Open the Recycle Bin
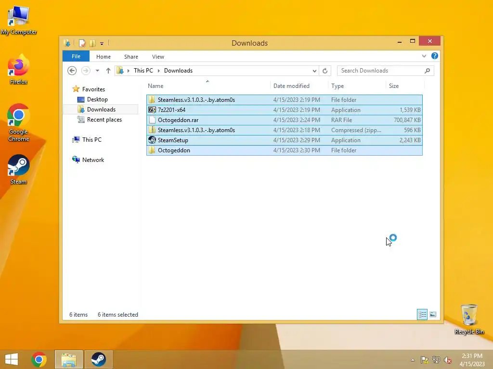The height and width of the screenshot is (369, 493). pos(469,319)
